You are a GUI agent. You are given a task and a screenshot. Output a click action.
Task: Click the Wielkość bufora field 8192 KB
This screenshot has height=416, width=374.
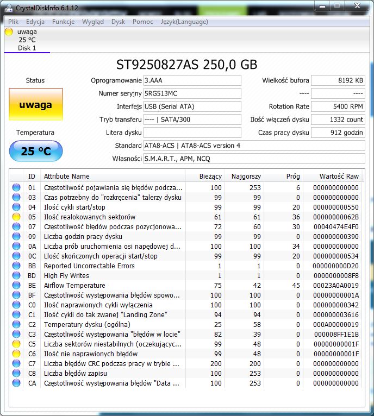pyautogui.click(x=338, y=80)
